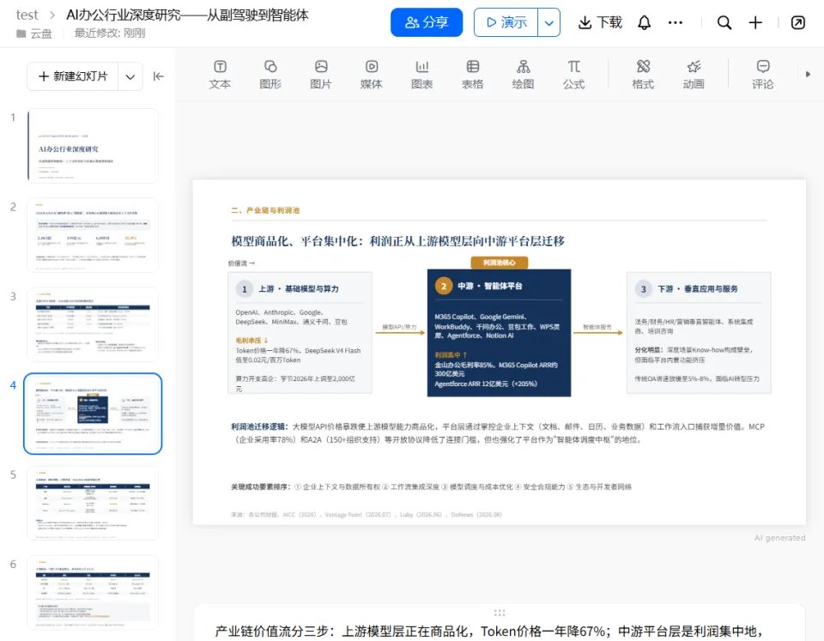824x641 pixels.
Task: Click the 利润池迁移逻辑 paragraph
Action: (498, 433)
